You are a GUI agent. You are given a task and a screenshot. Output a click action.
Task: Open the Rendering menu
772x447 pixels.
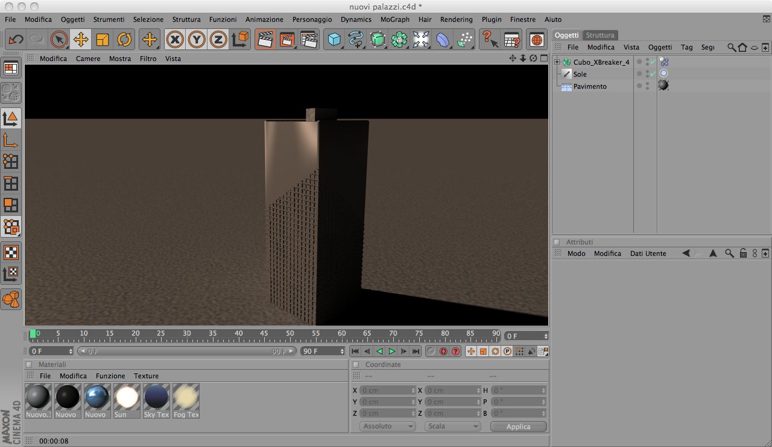coord(456,19)
